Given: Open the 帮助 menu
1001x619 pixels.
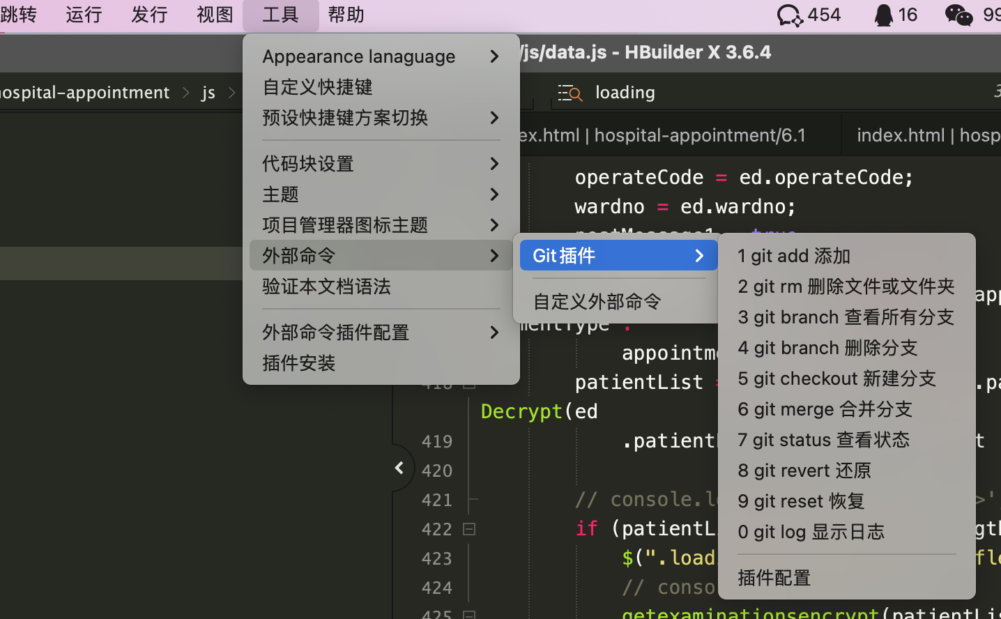Looking at the screenshot, I should click(x=346, y=15).
